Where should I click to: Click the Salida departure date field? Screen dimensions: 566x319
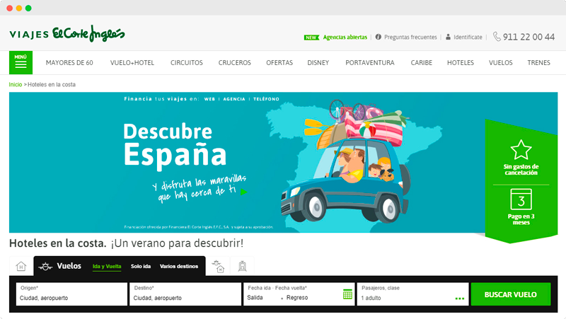(255, 298)
